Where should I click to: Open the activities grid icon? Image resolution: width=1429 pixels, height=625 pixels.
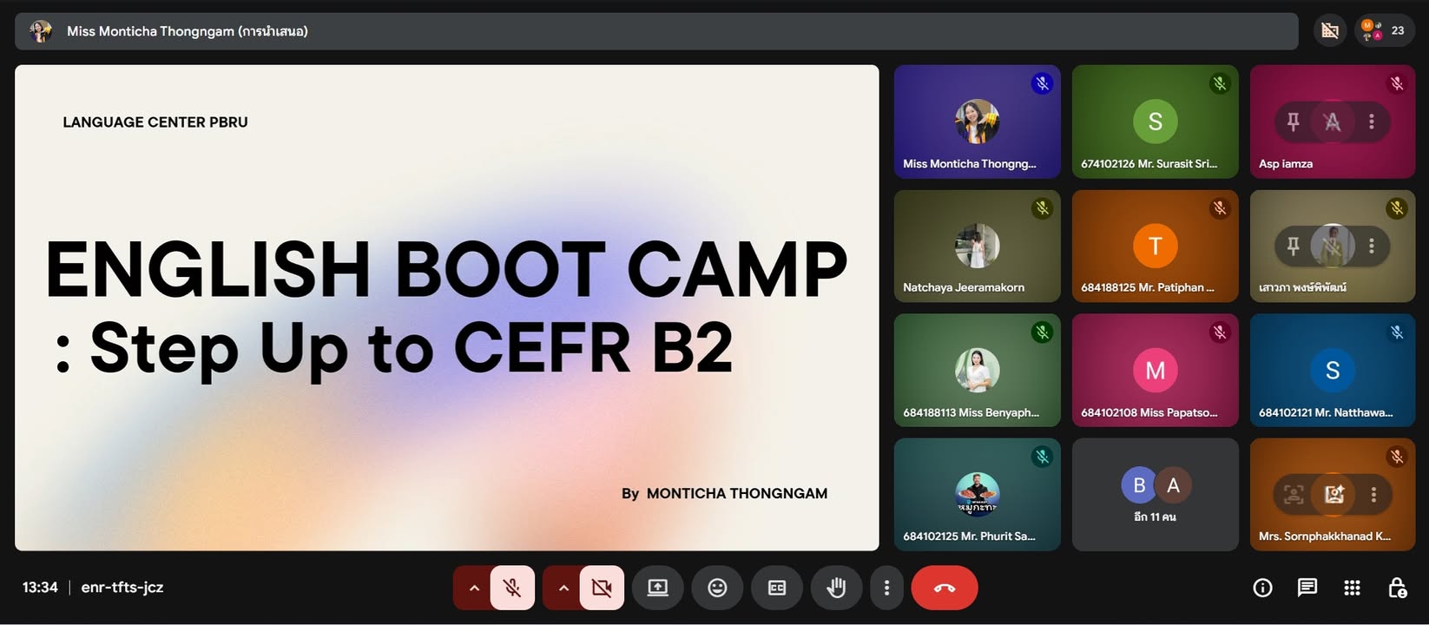(x=1352, y=588)
